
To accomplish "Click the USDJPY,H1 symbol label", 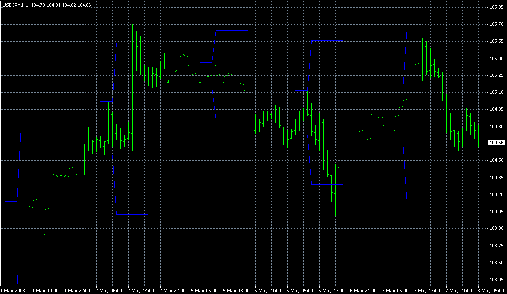I will point(15,5).
